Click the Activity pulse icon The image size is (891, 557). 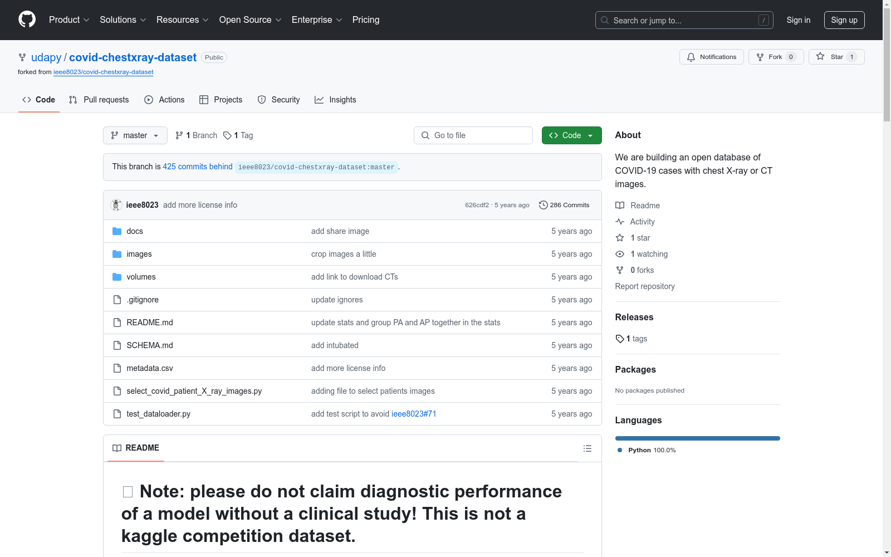[x=620, y=222]
